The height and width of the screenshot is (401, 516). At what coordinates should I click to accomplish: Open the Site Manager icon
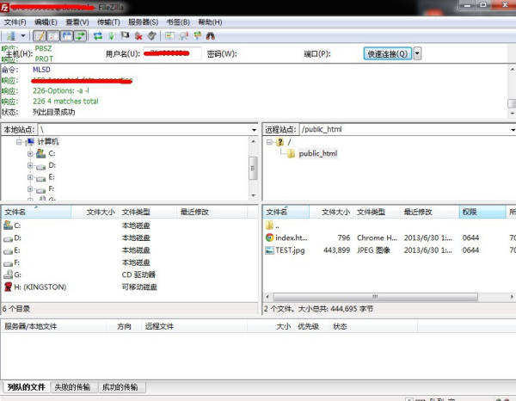10,36
